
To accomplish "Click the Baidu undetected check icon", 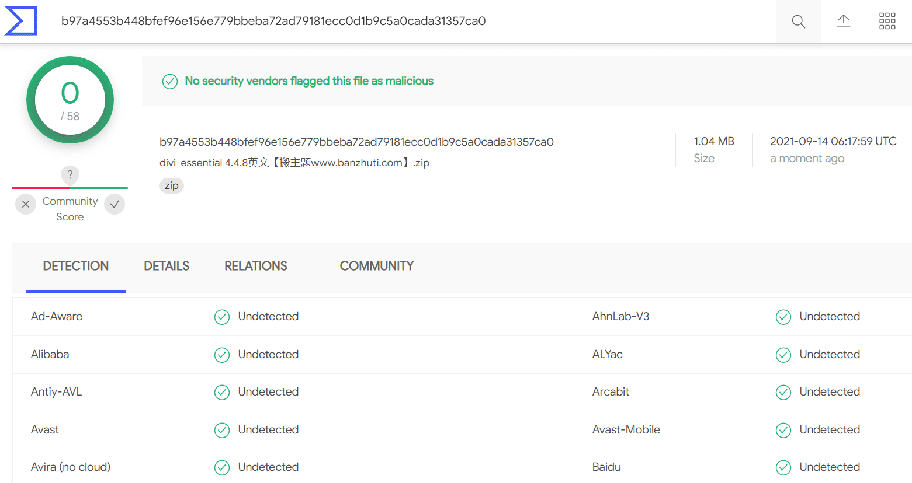I will coord(783,467).
